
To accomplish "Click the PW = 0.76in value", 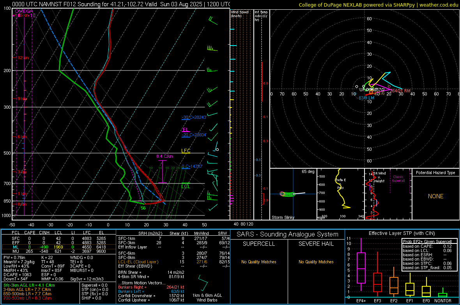I will (14, 257).
